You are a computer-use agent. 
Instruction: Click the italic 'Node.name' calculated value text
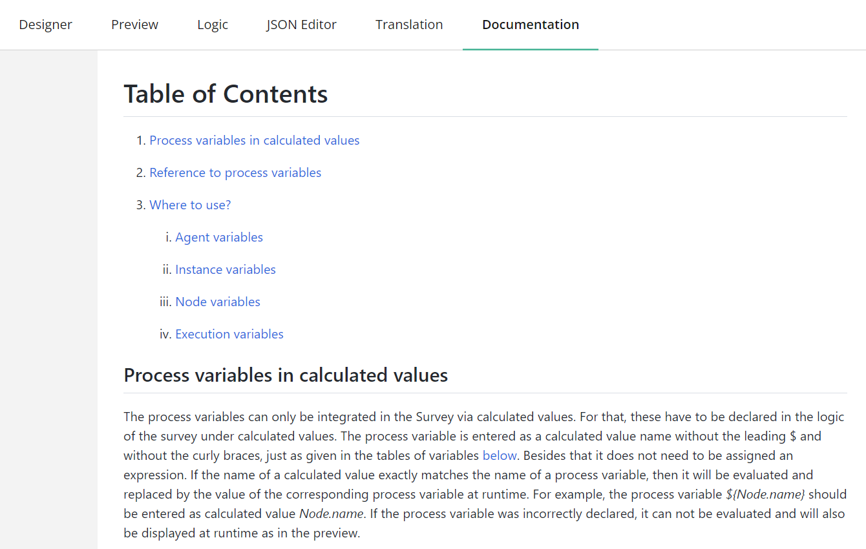pyautogui.click(x=330, y=513)
